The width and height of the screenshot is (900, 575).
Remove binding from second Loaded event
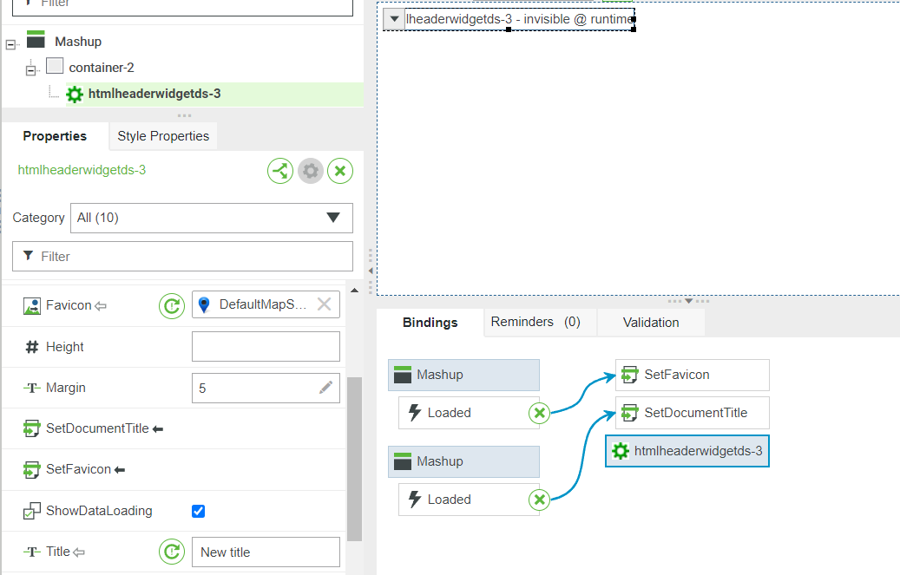click(540, 500)
